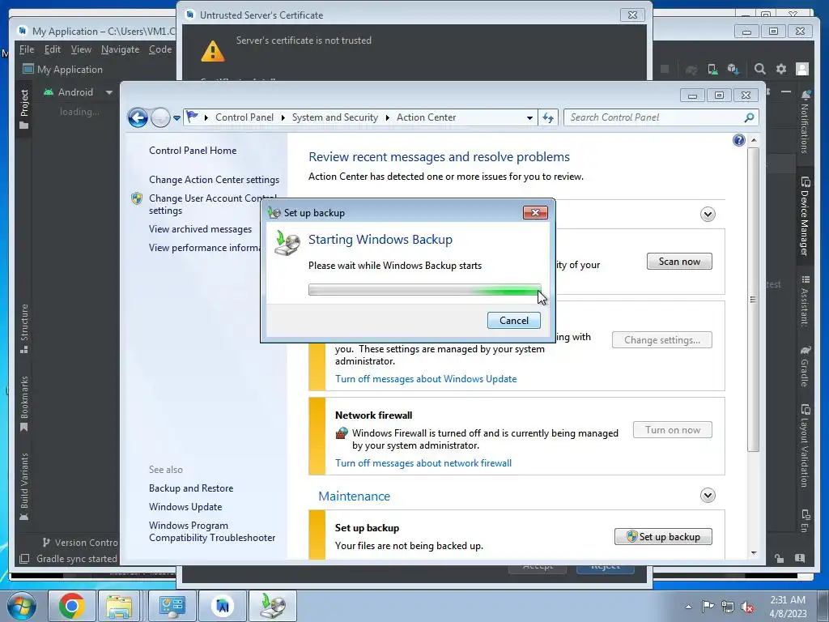The height and width of the screenshot is (622, 829).
Task: Click the Scan now button
Action: pyautogui.click(x=679, y=262)
